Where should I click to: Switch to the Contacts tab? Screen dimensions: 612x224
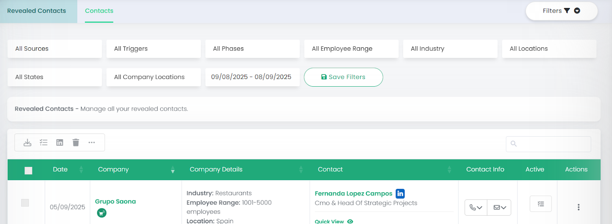pos(99,11)
